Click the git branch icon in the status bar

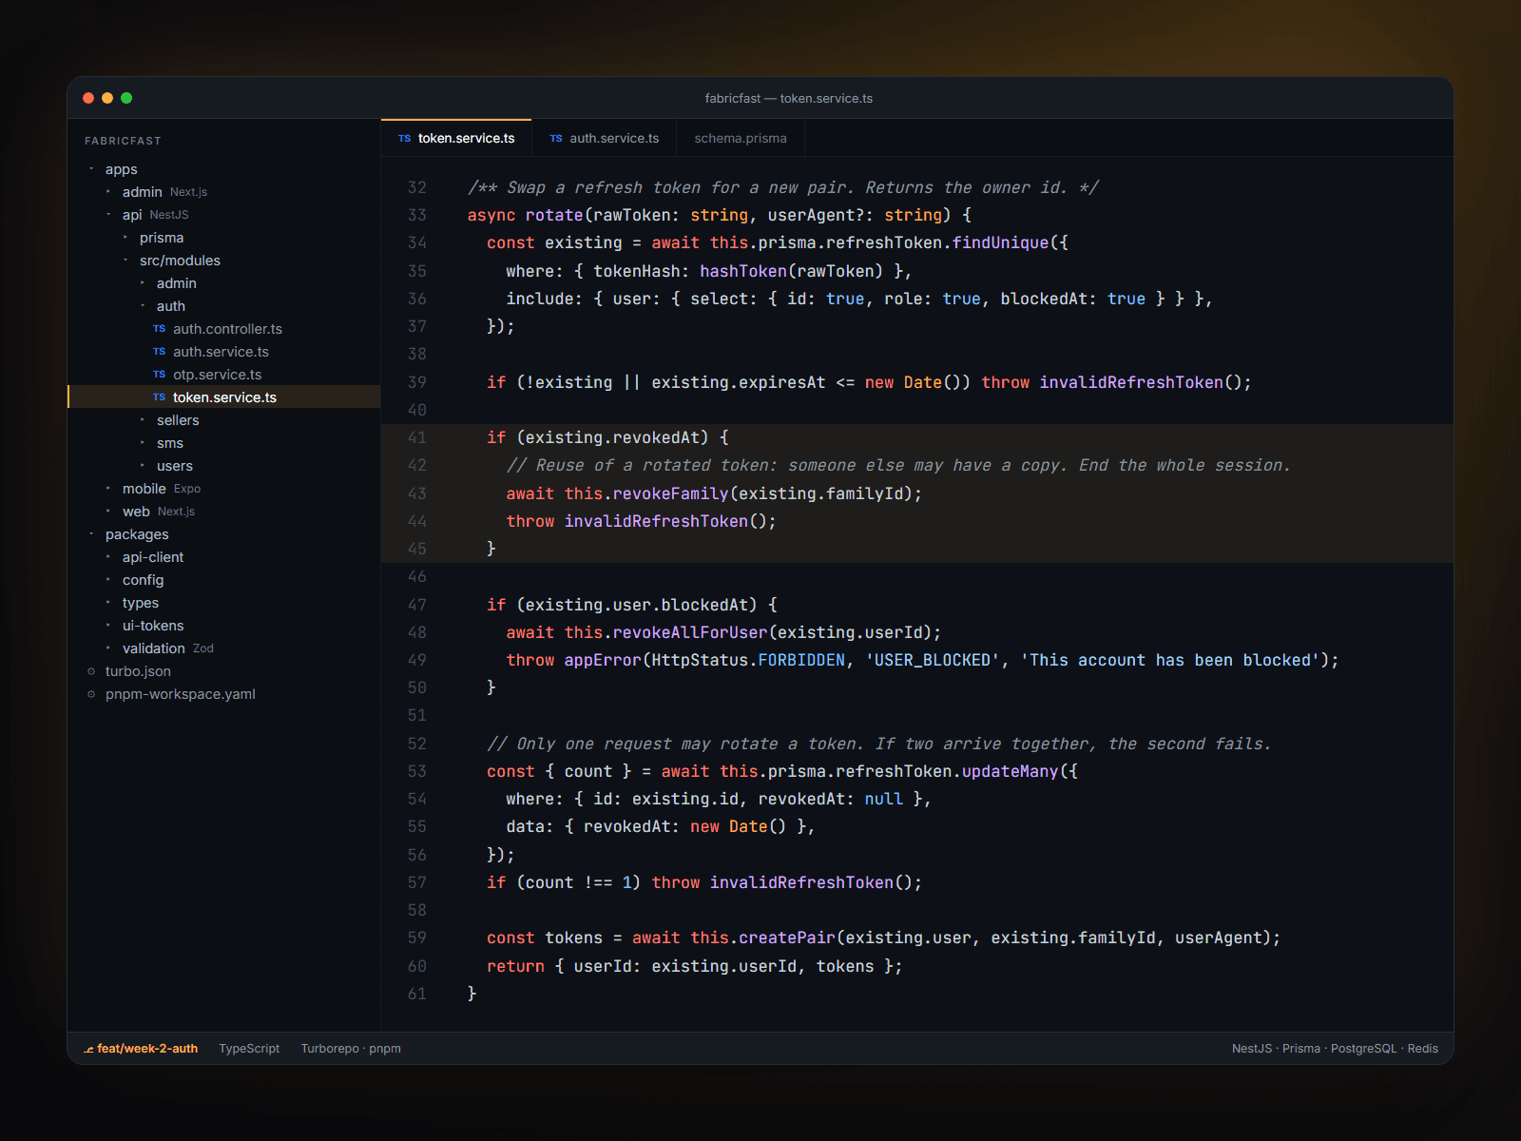pos(88,1049)
